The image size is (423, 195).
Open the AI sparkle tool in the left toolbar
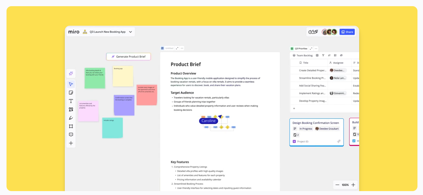tap(71, 74)
